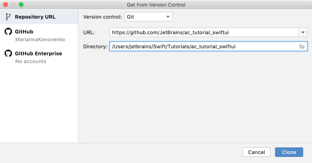The width and height of the screenshot is (312, 163).
Task: Browse for directory with folder icon
Action: (x=302, y=46)
